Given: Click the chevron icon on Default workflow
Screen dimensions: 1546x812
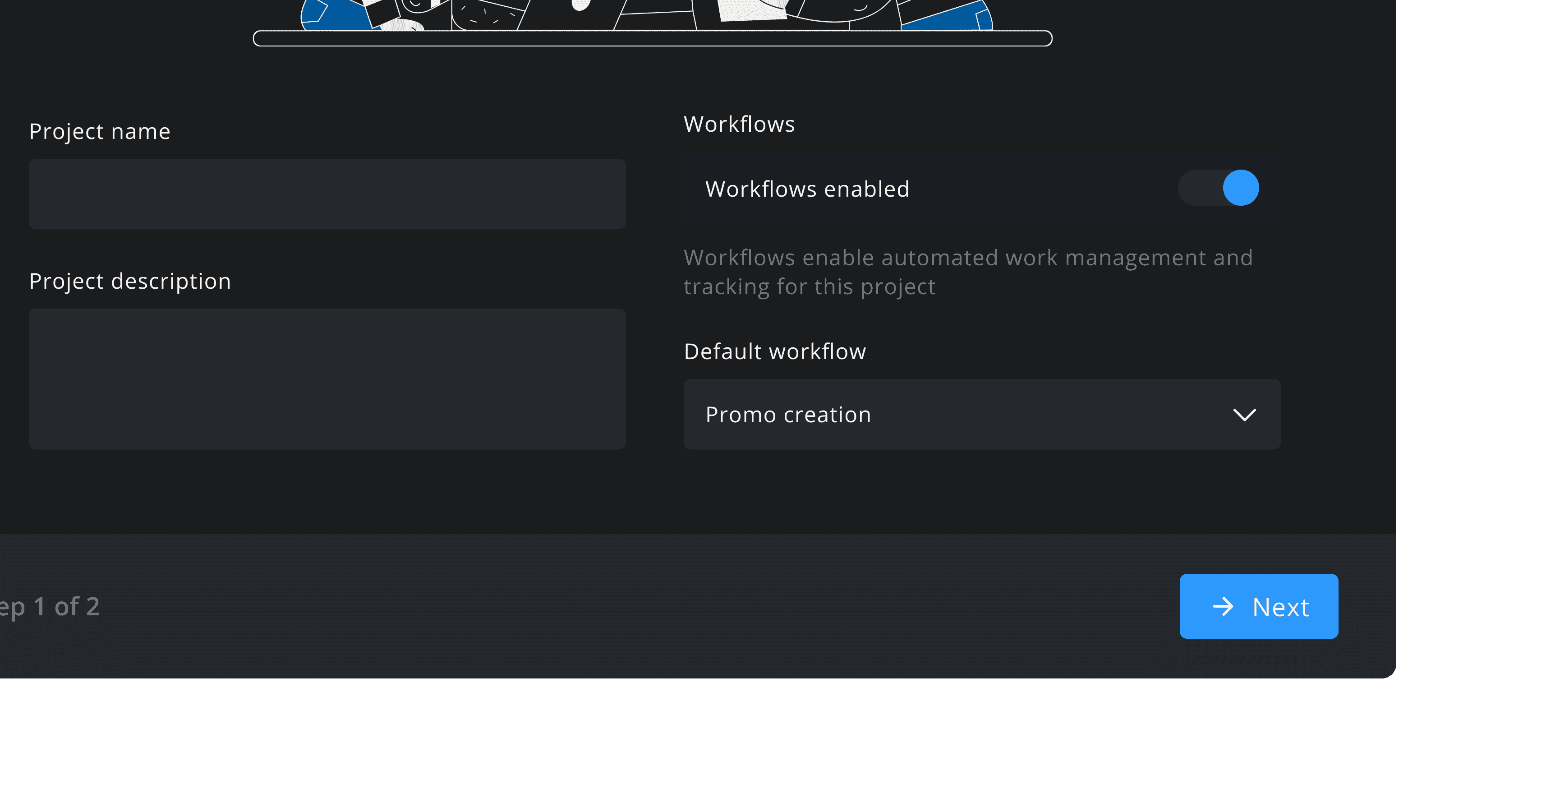Looking at the screenshot, I should tap(1244, 415).
